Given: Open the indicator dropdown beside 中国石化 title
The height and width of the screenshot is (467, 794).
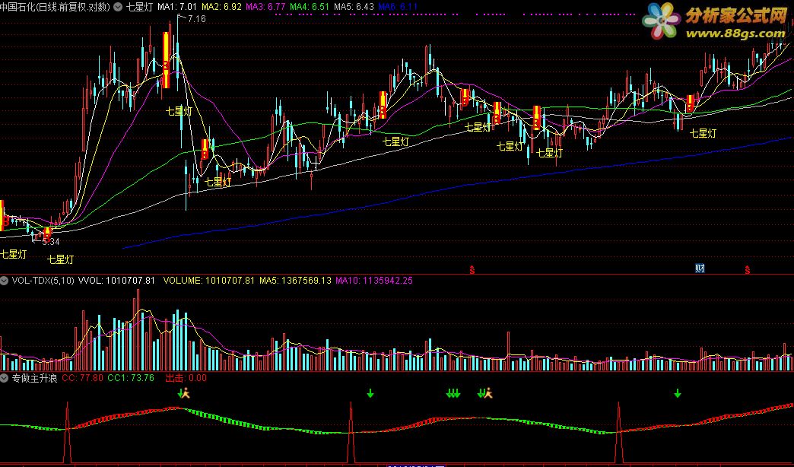Looking at the screenshot, I should point(118,7).
